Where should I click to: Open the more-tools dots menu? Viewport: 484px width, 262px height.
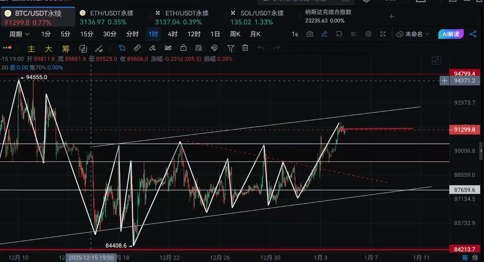point(7,48)
